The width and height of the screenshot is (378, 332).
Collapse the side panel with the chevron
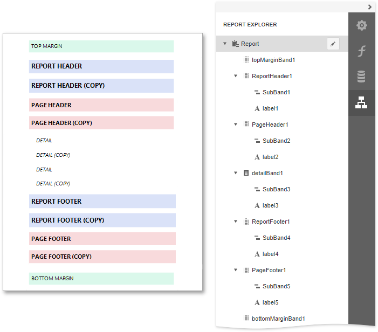(x=370, y=7)
